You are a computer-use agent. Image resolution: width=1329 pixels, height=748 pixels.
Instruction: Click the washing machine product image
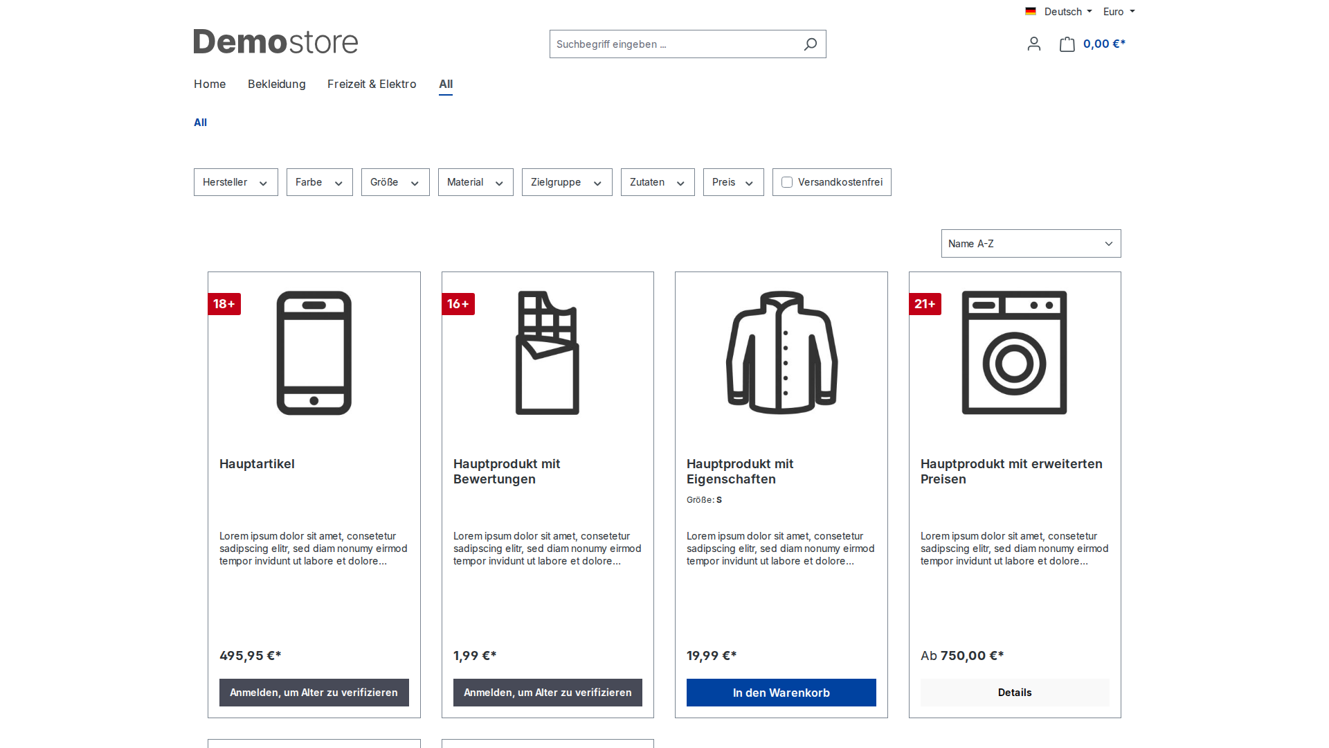click(1015, 353)
